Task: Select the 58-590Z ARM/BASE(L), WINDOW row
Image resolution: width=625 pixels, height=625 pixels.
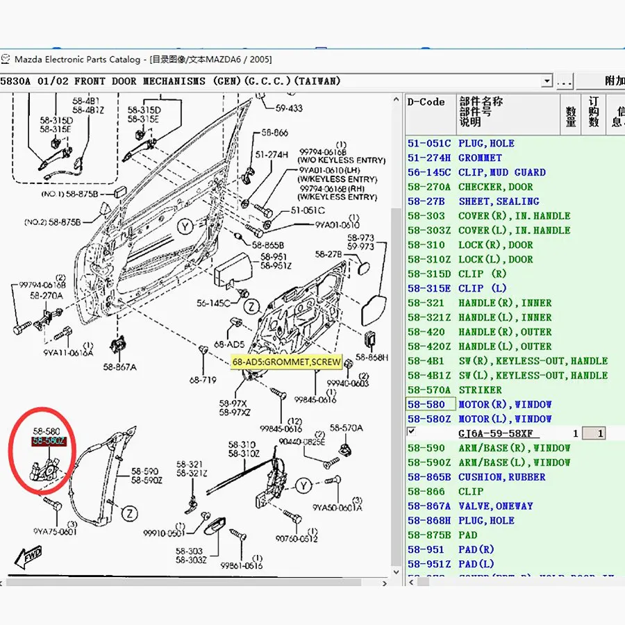Action: 515,462
